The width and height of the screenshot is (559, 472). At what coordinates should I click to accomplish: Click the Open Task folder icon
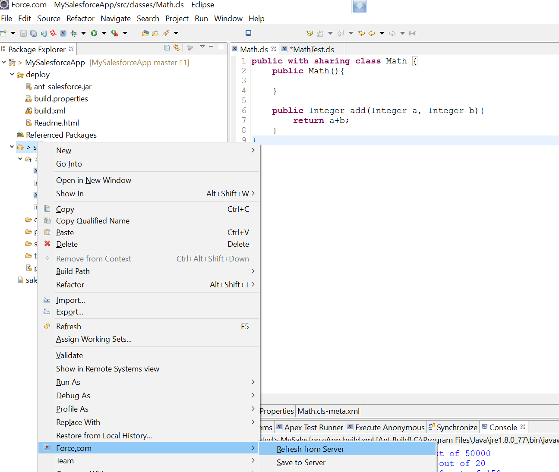[155, 33]
